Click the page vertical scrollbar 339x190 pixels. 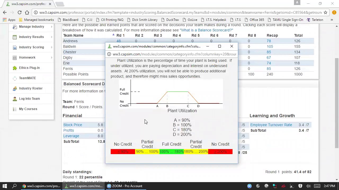(337, 103)
